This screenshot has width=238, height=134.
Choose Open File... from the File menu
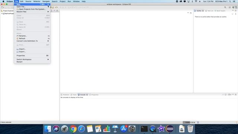pyautogui.click(x=32, y=7)
